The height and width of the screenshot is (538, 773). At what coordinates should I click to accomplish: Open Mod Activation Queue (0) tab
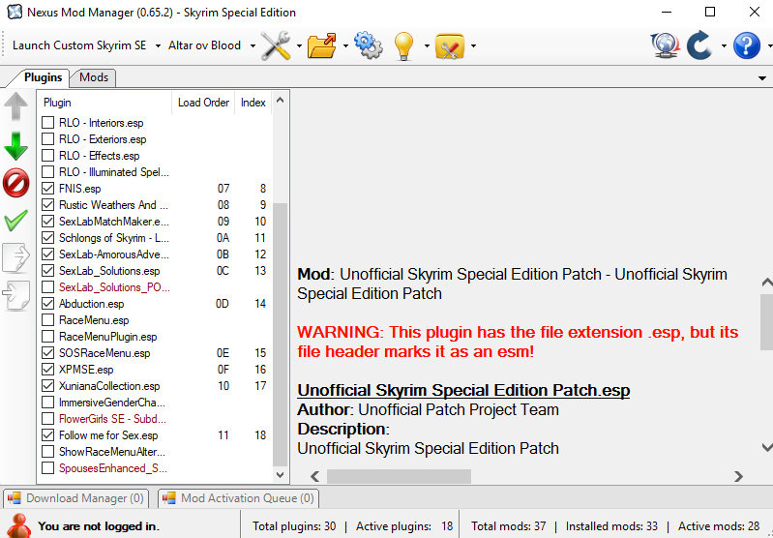239,498
